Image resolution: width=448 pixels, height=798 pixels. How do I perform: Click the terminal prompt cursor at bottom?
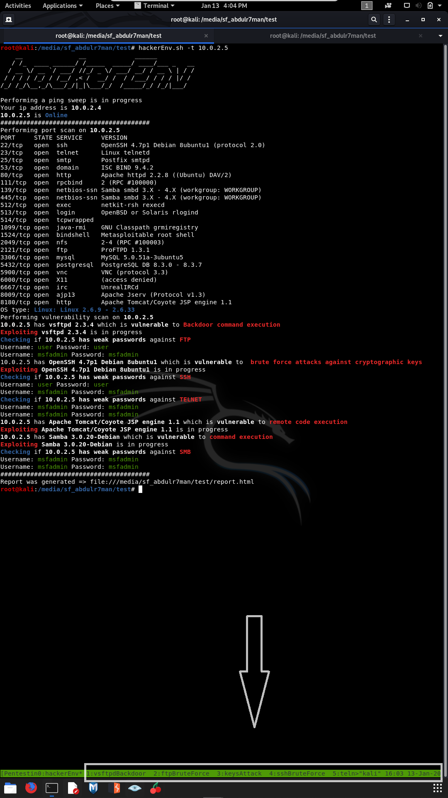coord(140,489)
